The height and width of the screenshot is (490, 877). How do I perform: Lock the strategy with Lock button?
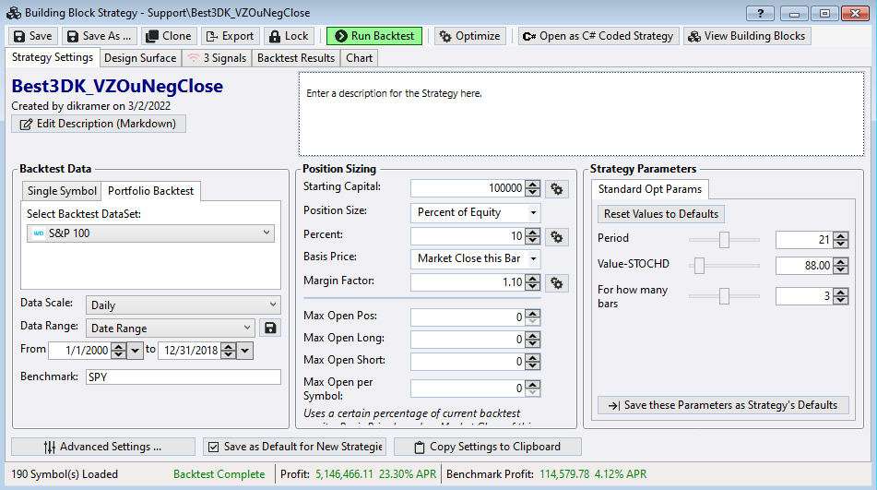289,36
